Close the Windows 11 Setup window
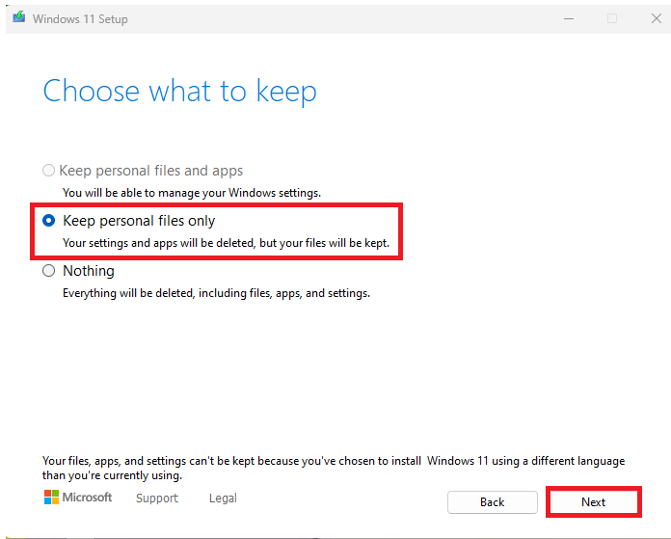The height and width of the screenshot is (539, 671). [656, 18]
